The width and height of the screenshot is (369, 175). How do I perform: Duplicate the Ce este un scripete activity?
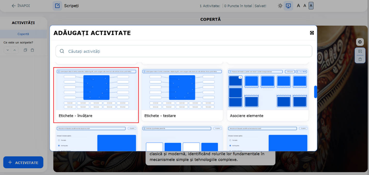[x=25, y=50]
